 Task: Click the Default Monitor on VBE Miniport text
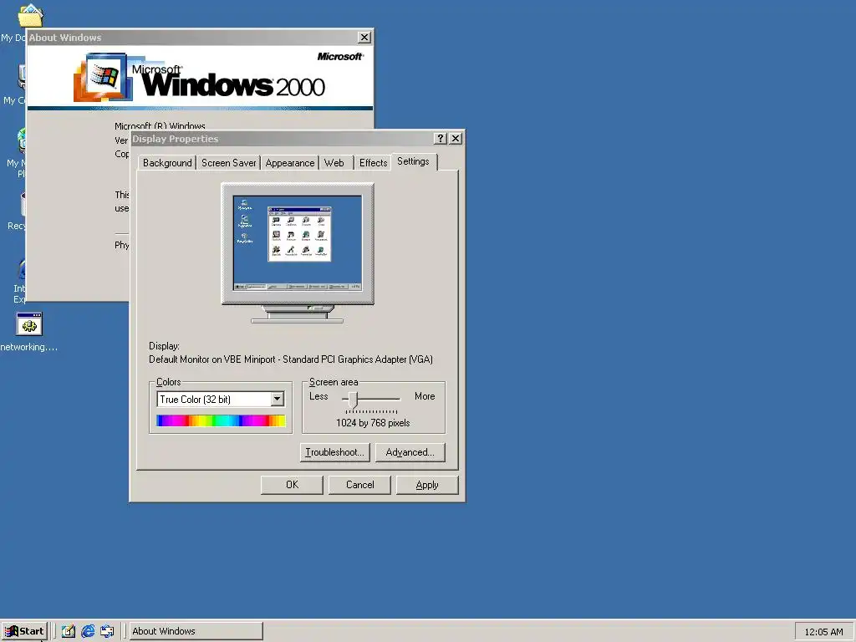[x=290, y=359]
